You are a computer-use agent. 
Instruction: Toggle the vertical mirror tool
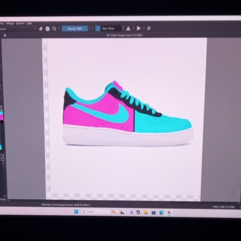coord(139,28)
